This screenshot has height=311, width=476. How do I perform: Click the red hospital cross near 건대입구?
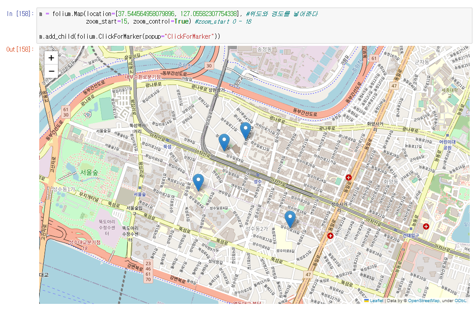pyautogui.click(x=426, y=226)
